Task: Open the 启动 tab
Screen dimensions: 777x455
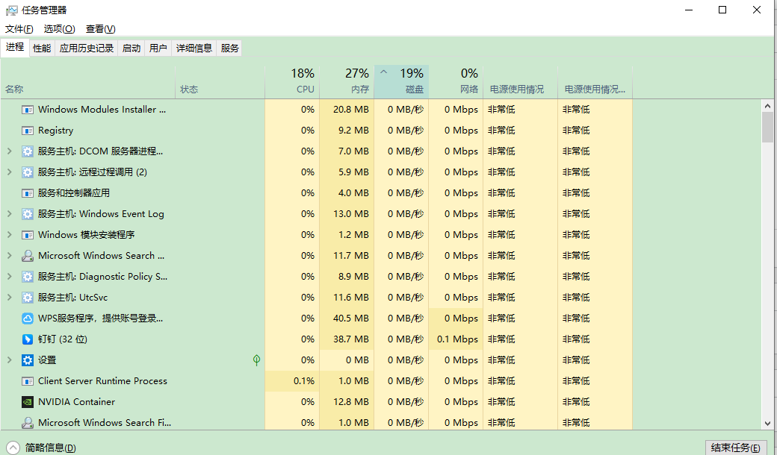Action: pyautogui.click(x=131, y=48)
